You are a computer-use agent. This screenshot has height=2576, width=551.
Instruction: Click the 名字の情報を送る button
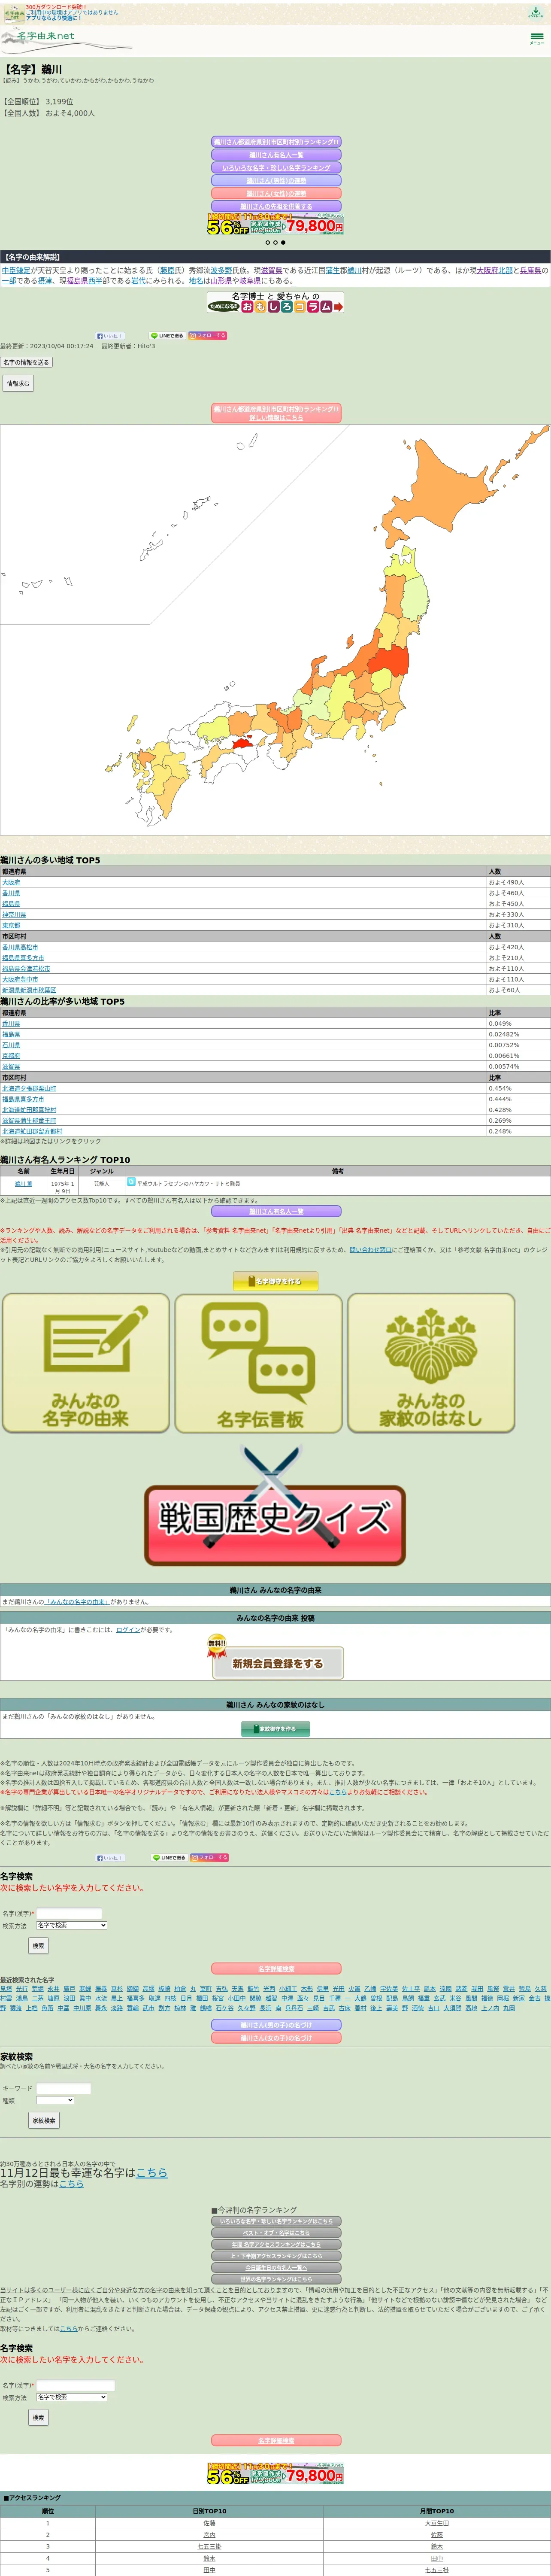(26, 363)
